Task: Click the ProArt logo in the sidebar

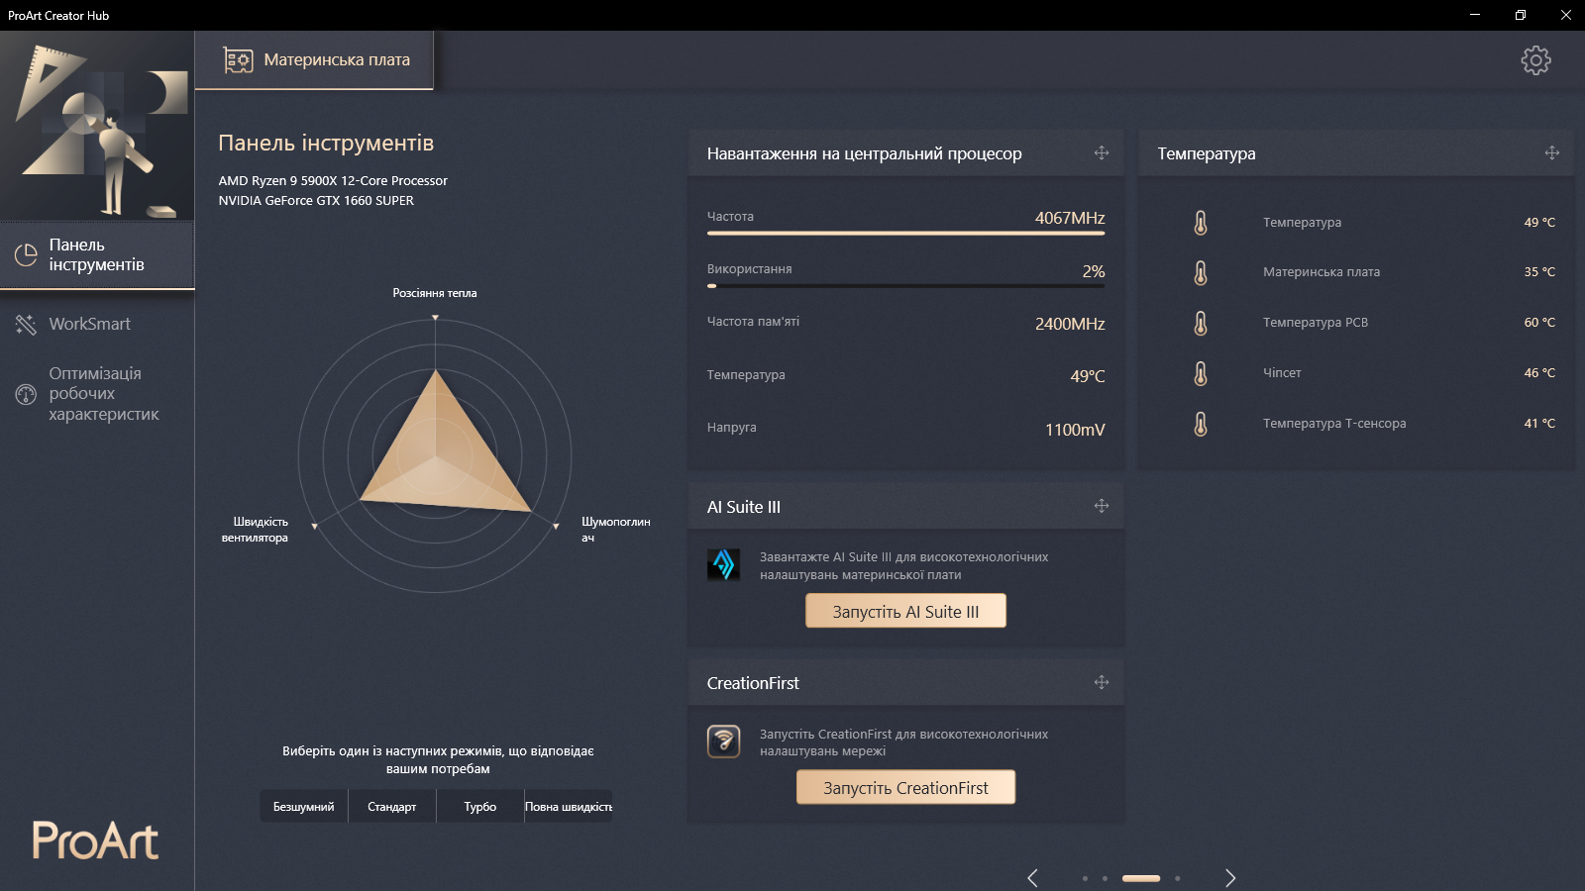Action: point(95,841)
